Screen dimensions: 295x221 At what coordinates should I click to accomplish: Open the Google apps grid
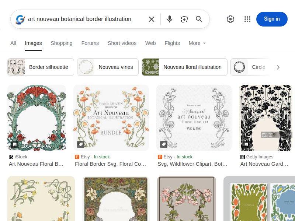(x=247, y=19)
